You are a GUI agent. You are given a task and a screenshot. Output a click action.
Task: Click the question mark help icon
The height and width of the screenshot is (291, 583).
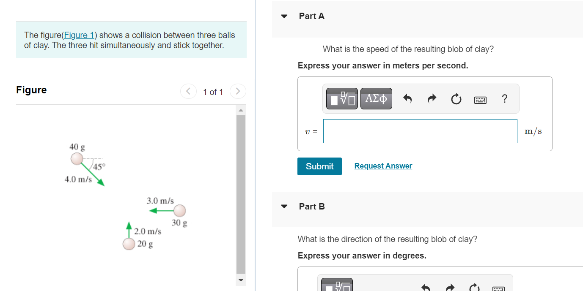click(504, 98)
